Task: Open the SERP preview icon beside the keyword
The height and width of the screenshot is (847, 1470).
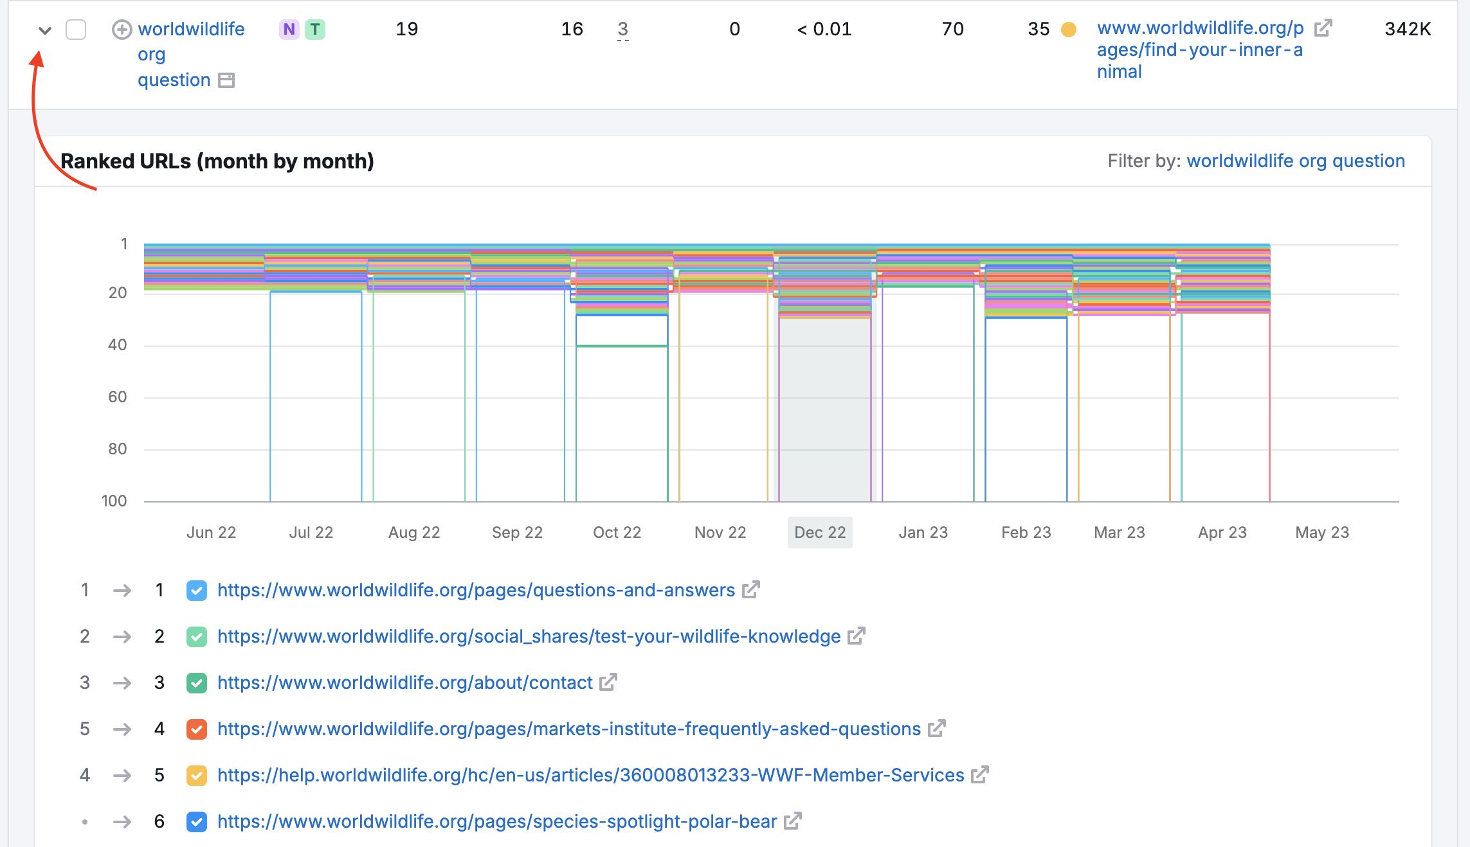Action: (226, 80)
